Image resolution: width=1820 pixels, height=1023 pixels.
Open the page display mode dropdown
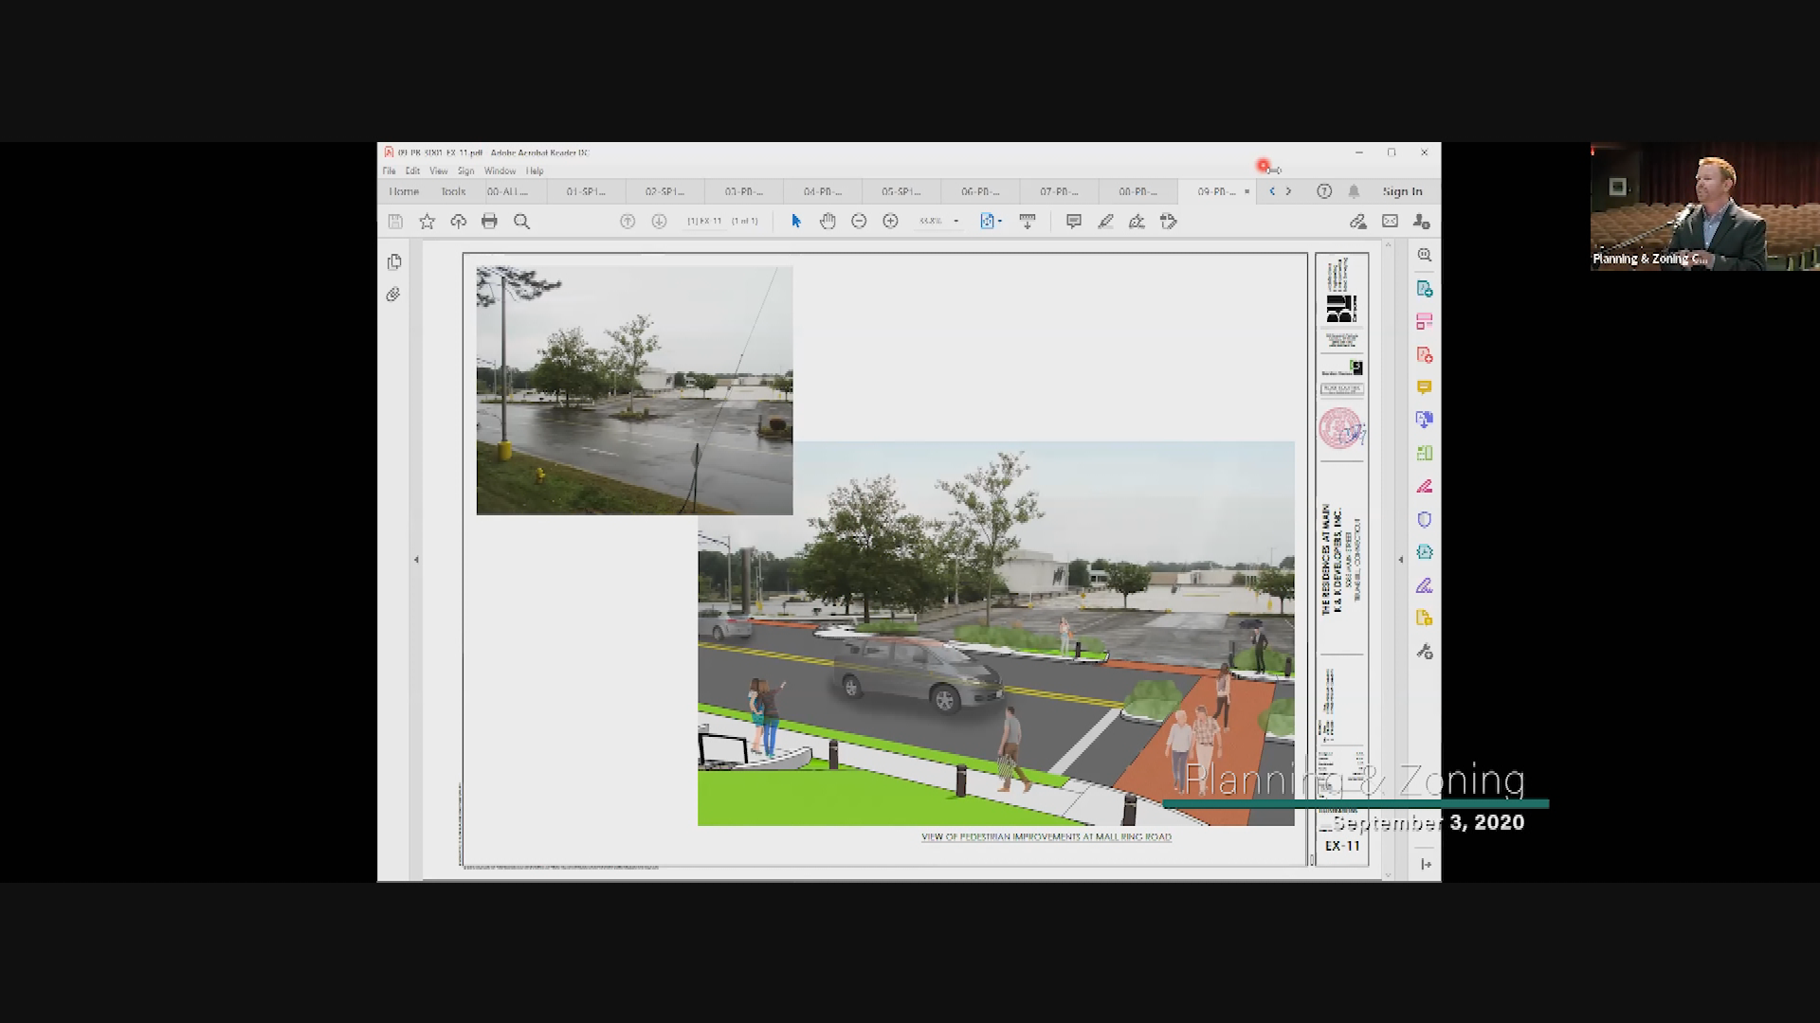coord(1001,221)
